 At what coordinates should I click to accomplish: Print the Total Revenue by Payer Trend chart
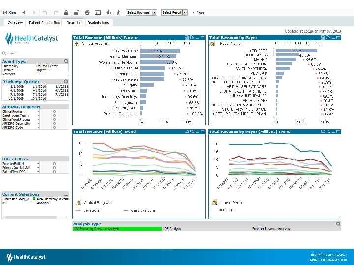tap(323, 132)
